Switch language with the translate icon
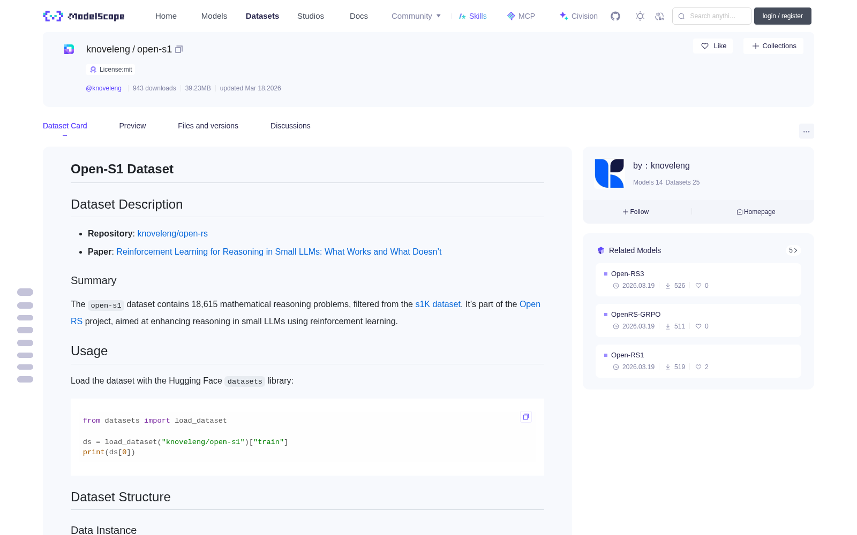This screenshot has height=535, width=857. click(660, 16)
